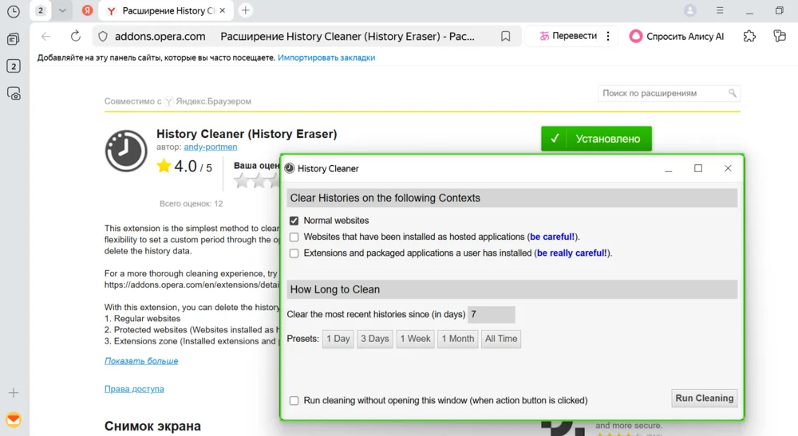Click the 'Всего оценок: 12' text
Image resolution: width=798 pixels, height=436 pixels.
pos(191,204)
